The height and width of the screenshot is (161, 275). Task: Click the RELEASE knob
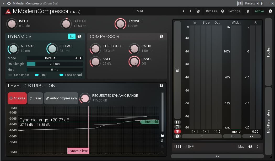[x=52, y=49]
